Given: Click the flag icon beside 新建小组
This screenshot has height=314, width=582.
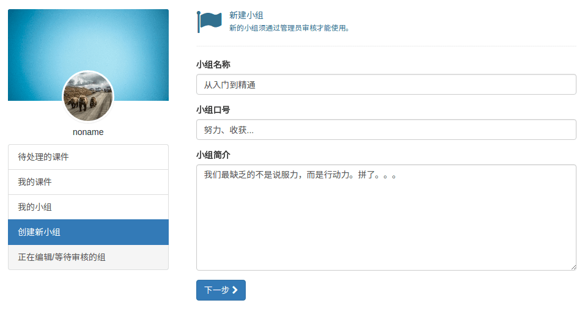Looking at the screenshot, I should click(209, 22).
